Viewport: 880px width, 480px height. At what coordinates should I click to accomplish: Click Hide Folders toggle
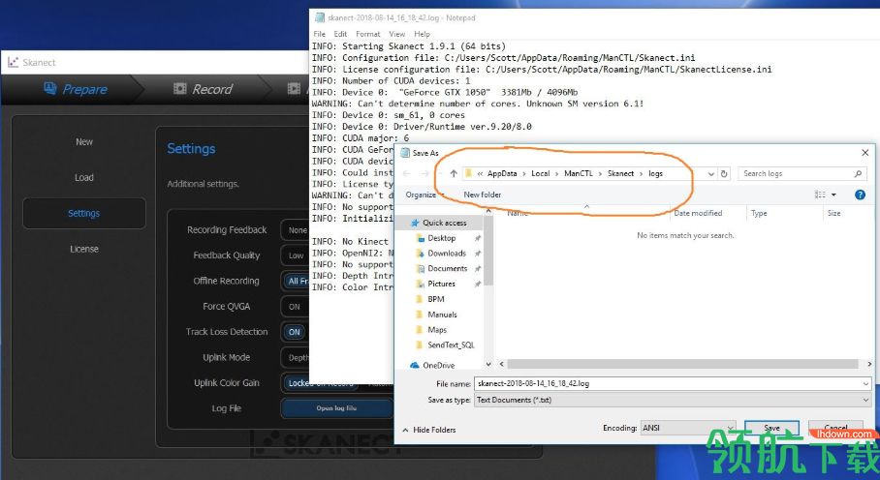pyautogui.click(x=428, y=430)
